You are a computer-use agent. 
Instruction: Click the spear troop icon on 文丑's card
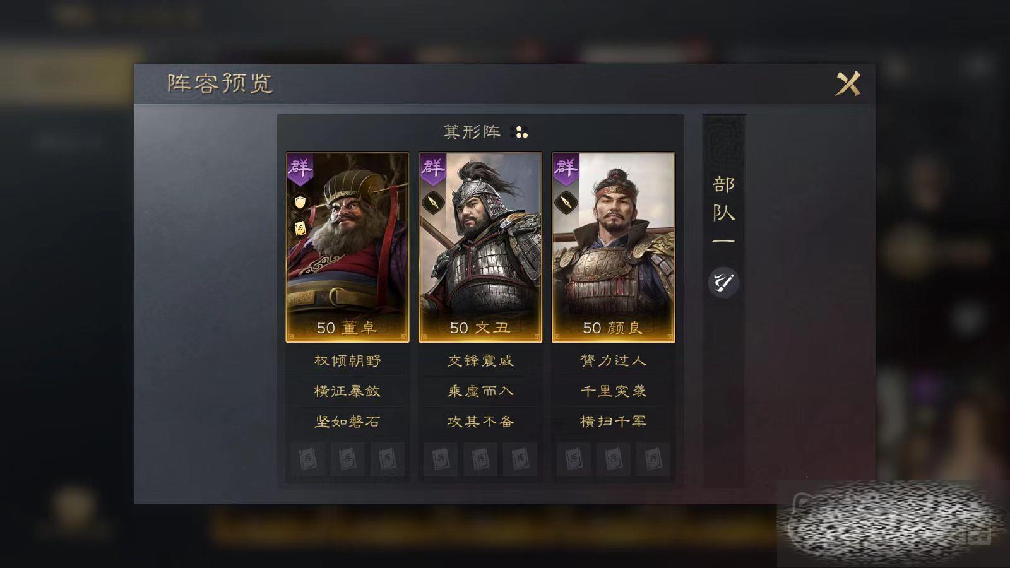pyautogui.click(x=433, y=203)
